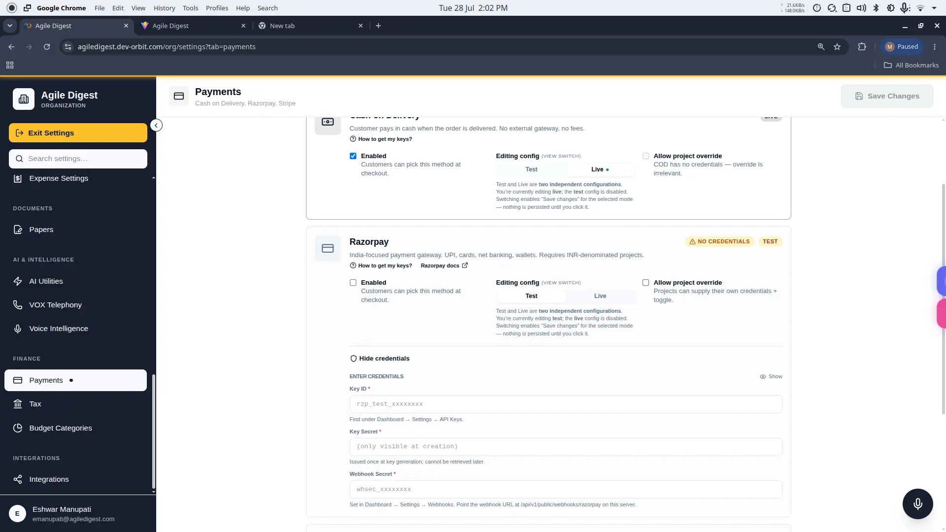The image size is (946, 532).
Task: Open Razorpay 'How to get my keys?' help
Action: (381, 266)
